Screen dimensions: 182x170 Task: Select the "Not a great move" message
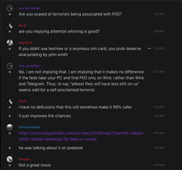click(35, 165)
